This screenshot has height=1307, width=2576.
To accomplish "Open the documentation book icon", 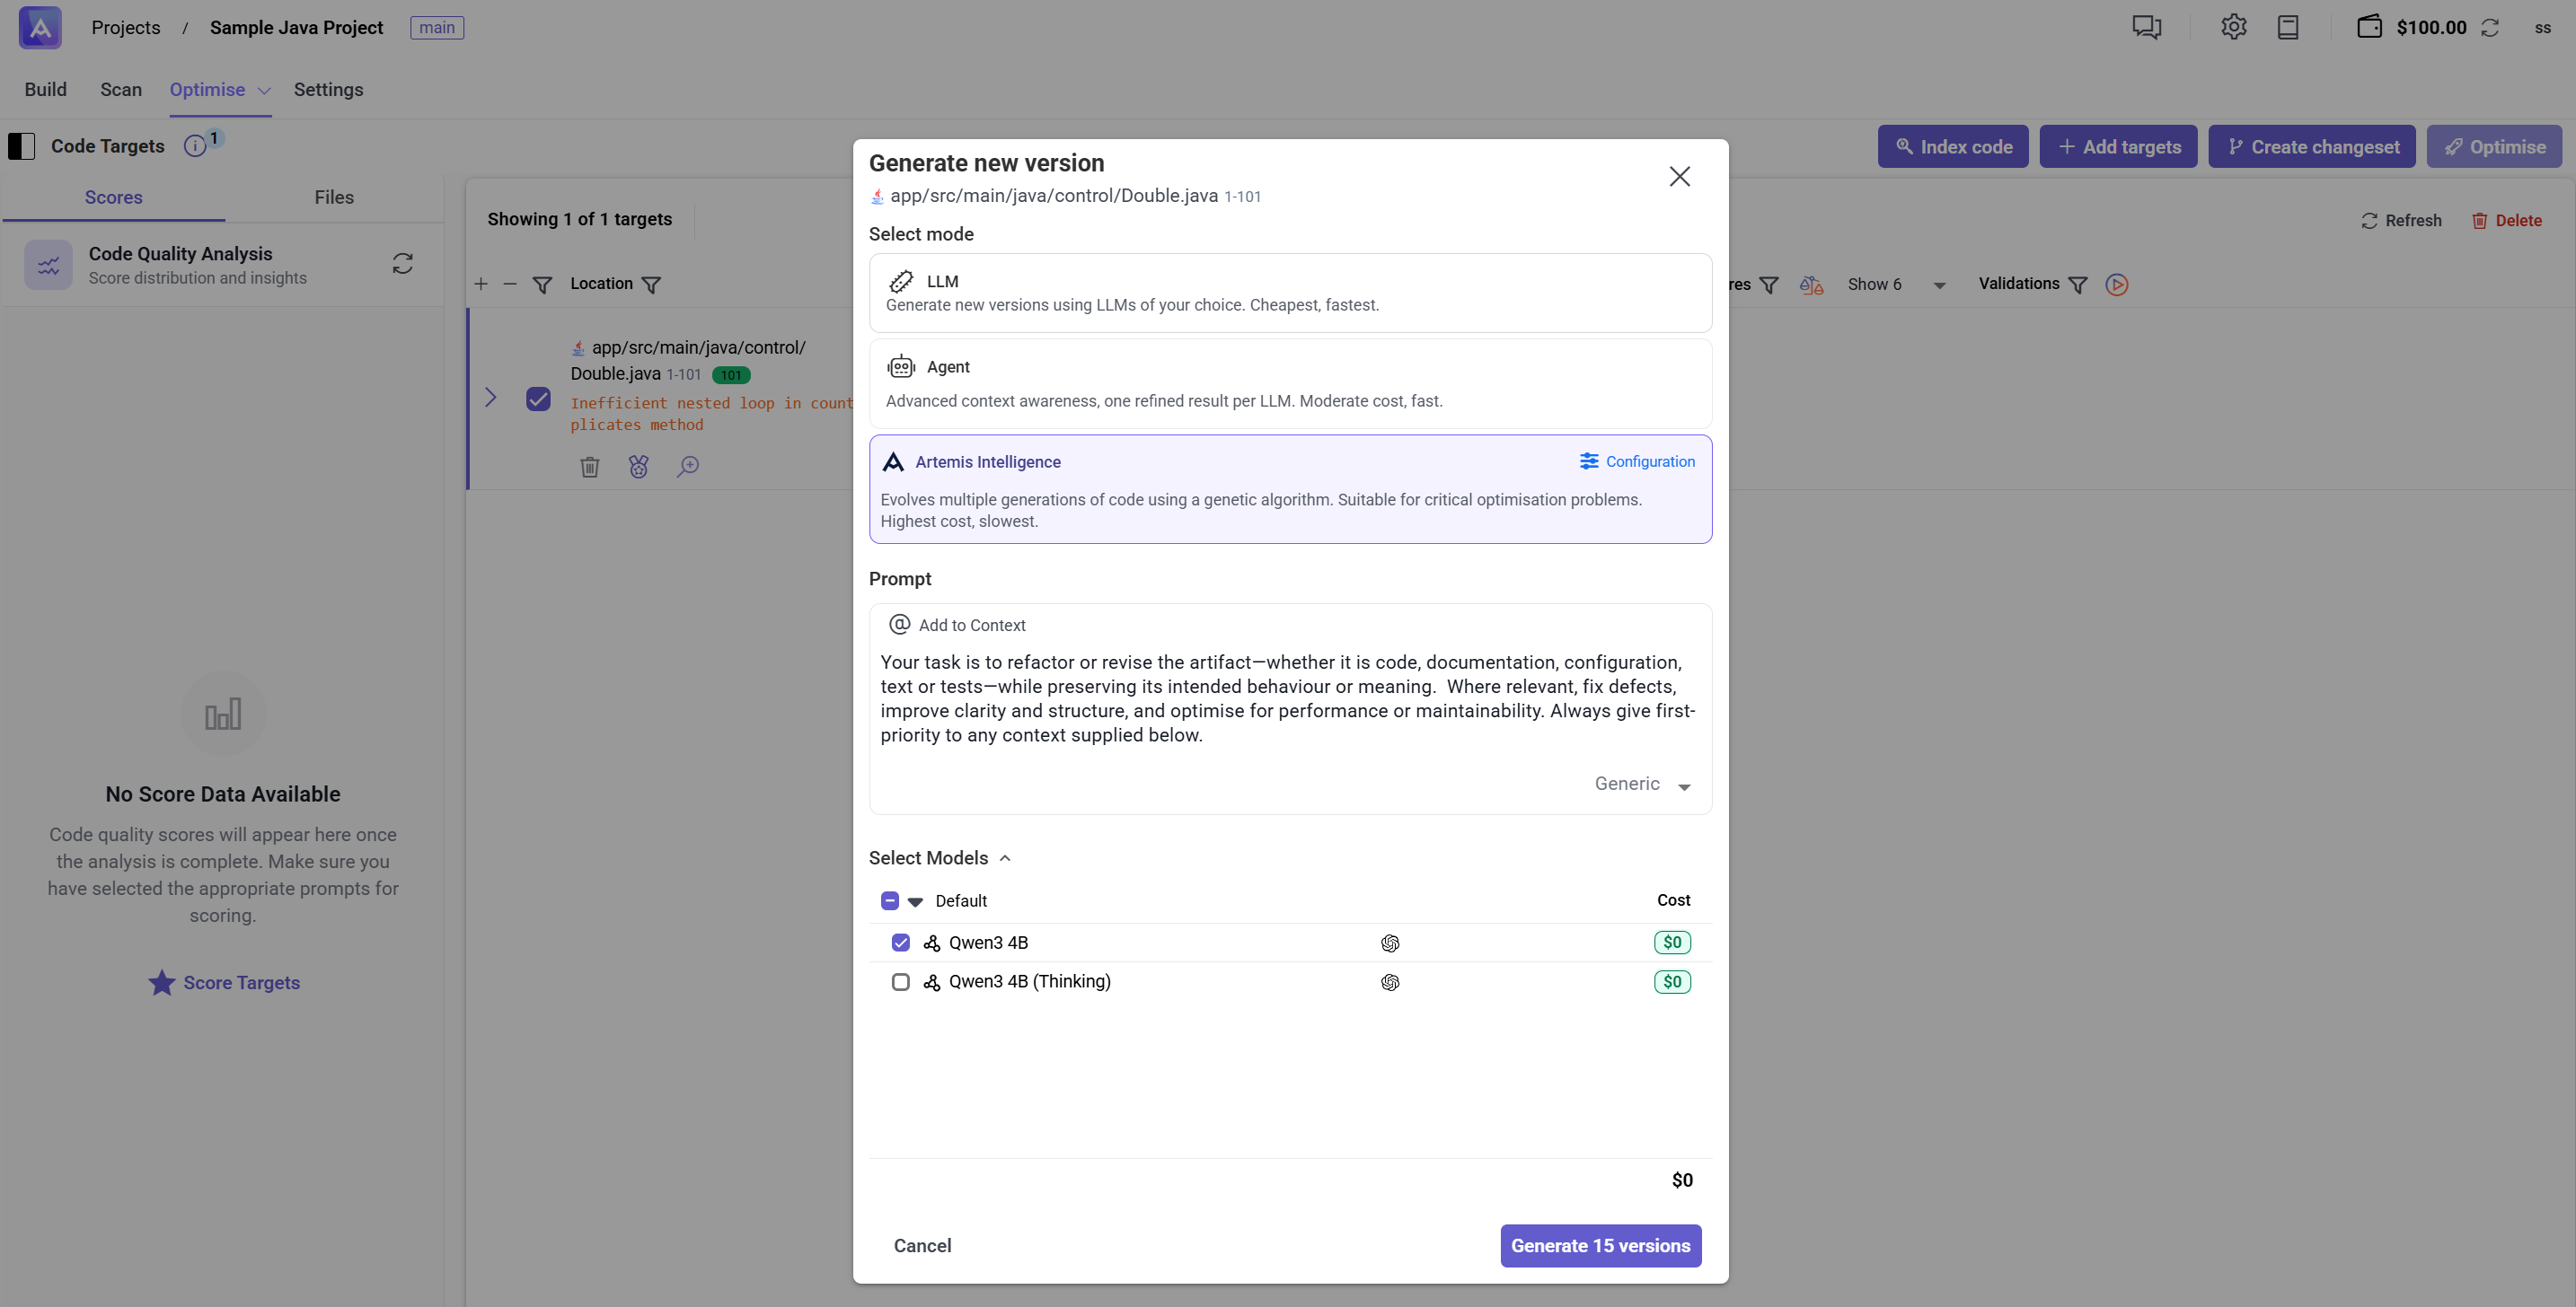I will (x=2287, y=27).
